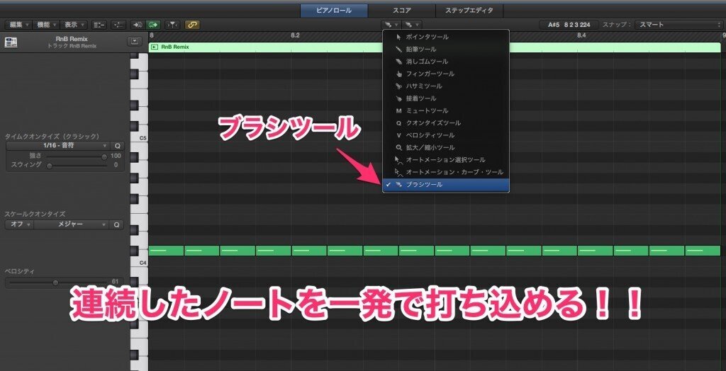
Task: Switch to the ステップエディタ tab
Action: click(x=469, y=10)
